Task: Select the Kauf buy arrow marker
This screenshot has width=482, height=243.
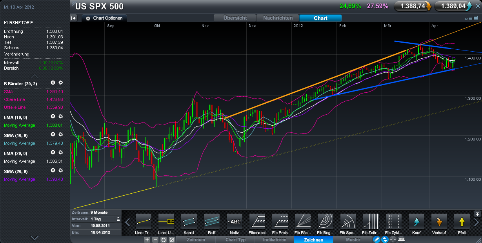Action: [417, 222]
